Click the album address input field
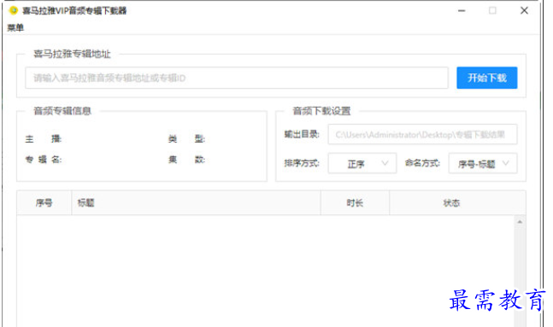 tap(237, 78)
